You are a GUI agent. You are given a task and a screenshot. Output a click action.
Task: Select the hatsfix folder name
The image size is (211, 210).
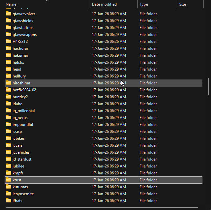(18, 62)
